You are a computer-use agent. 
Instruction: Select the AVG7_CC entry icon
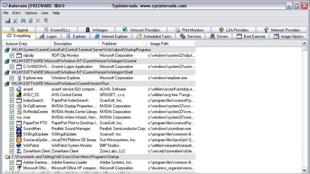tap(19, 95)
